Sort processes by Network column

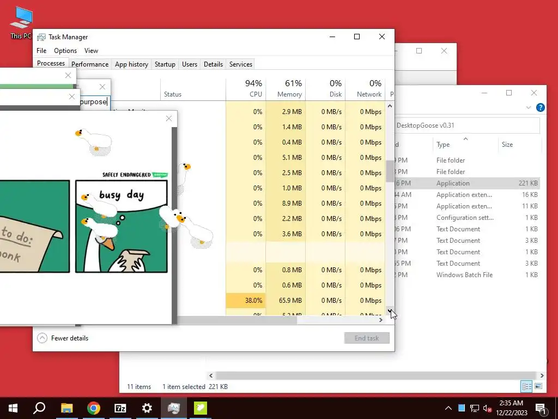[x=366, y=88]
